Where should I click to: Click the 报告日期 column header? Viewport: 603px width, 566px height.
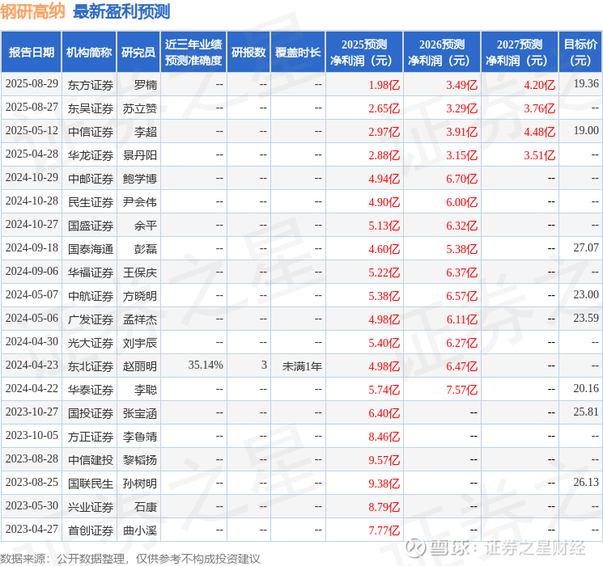tap(31, 53)
